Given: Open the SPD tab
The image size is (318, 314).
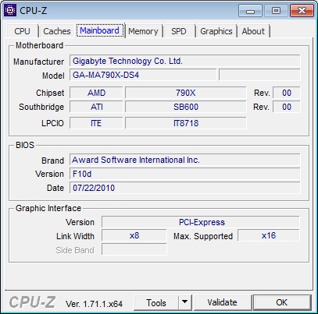Looking at the screenshot, I should (x=179, y=31).
